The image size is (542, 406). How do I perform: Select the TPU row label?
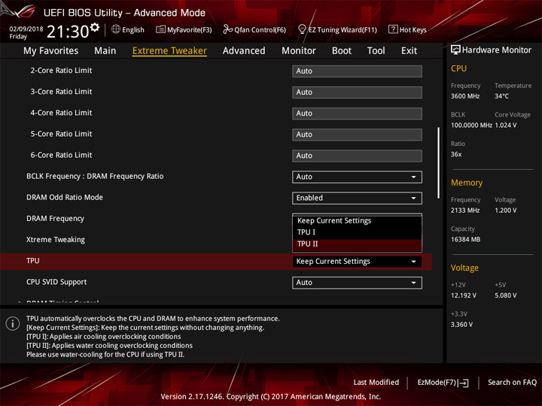(x=33, y=261)
